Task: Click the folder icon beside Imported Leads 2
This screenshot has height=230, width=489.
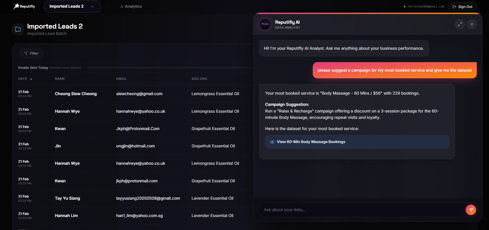Action: 18,29
